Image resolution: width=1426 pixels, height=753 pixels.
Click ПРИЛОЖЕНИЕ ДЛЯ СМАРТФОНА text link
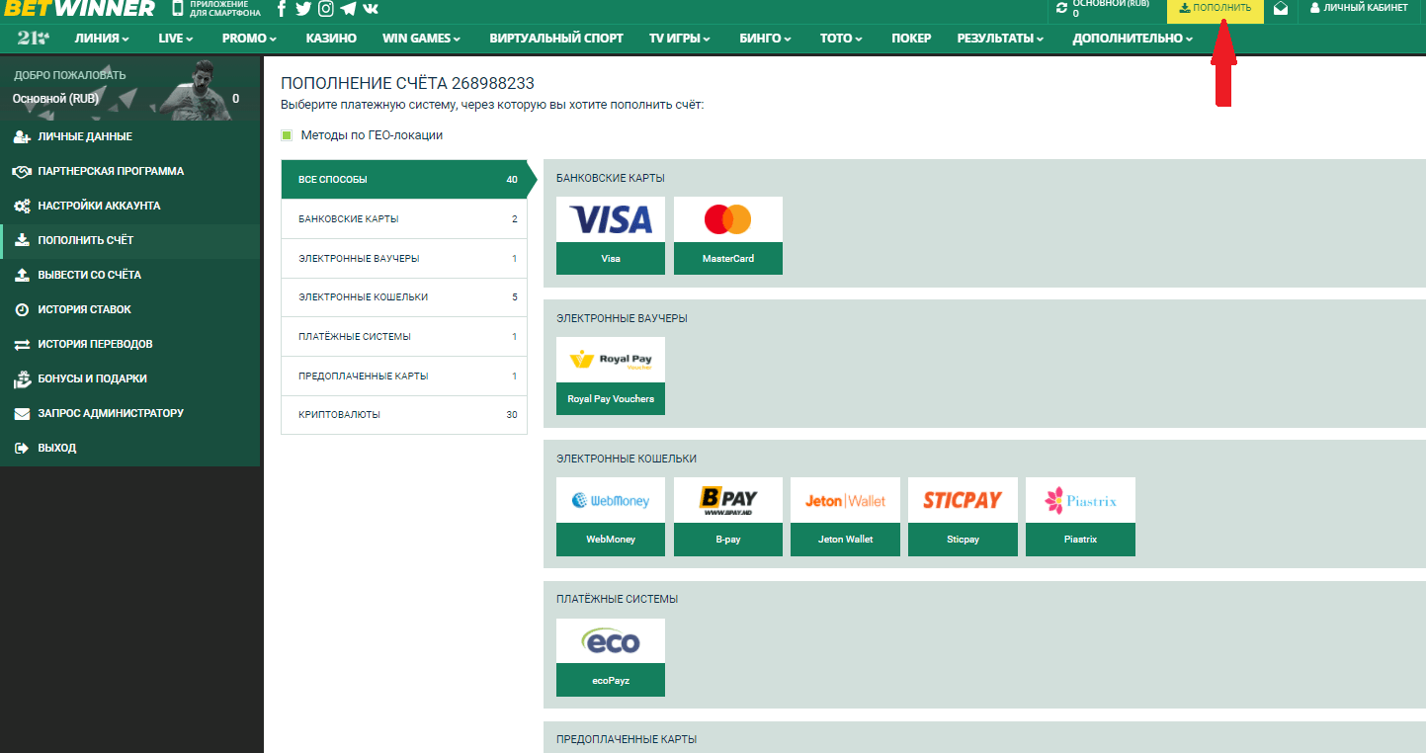[x=225, y=9]
